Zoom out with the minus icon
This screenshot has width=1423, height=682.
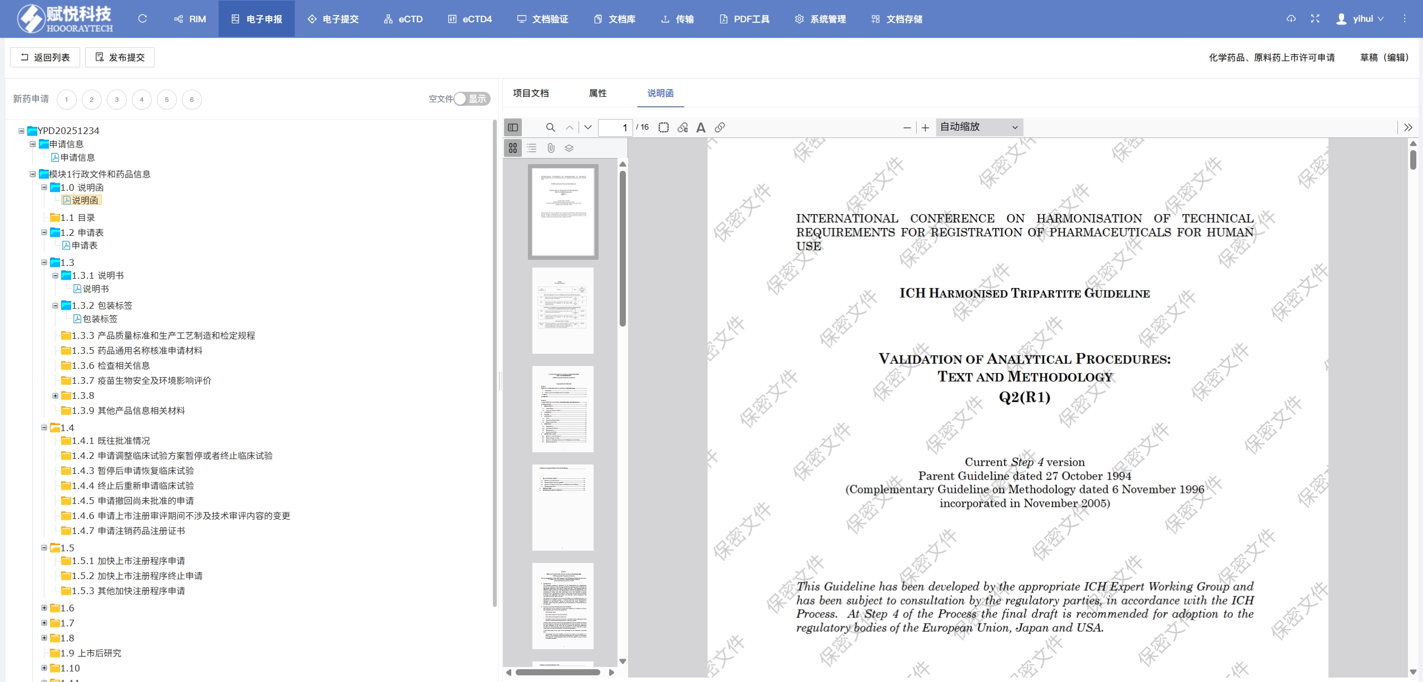[x=907, y=128]
